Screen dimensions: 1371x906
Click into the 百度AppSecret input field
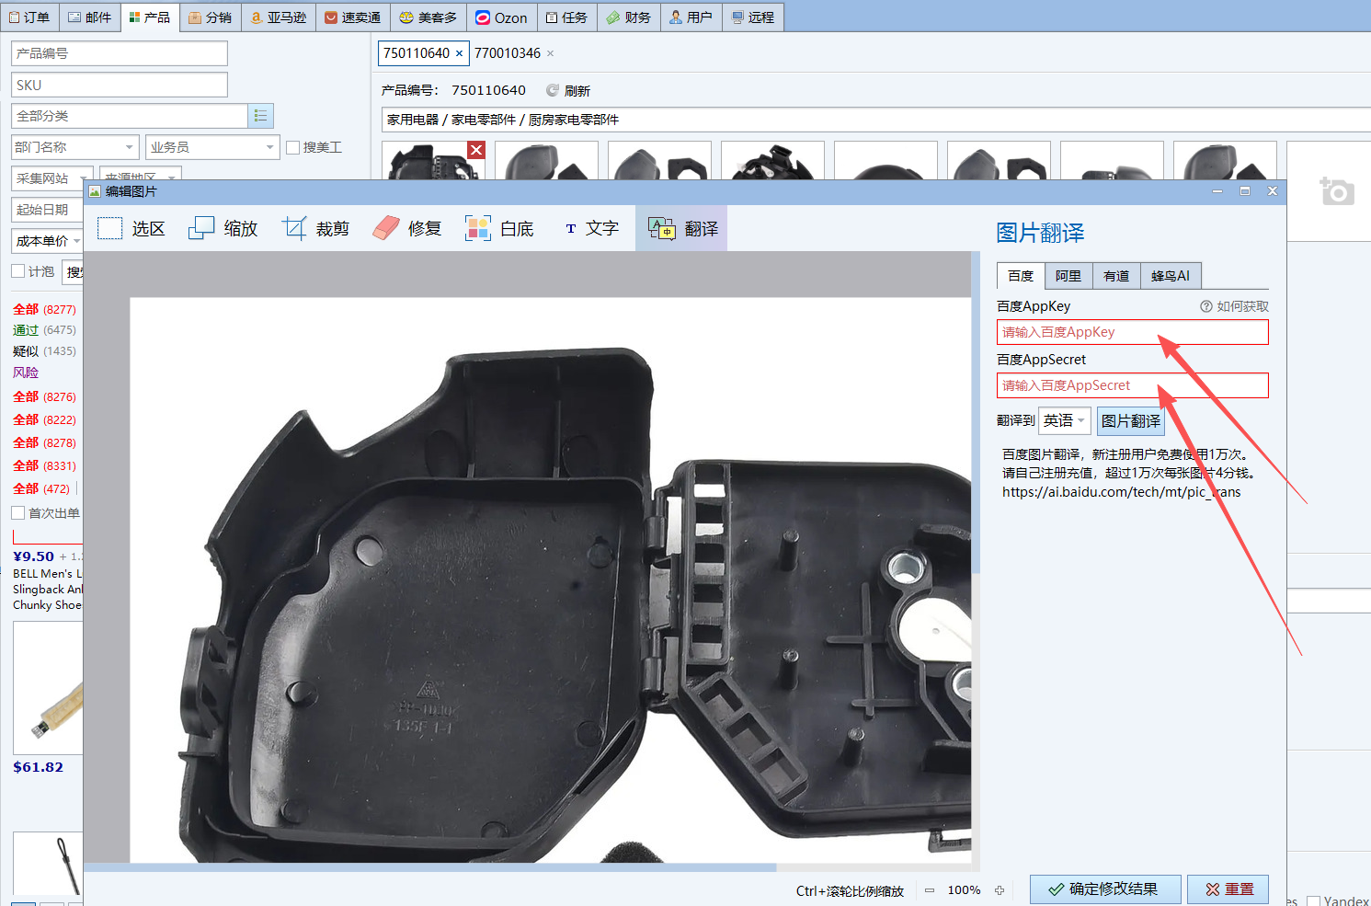(x=1133, y=385)
